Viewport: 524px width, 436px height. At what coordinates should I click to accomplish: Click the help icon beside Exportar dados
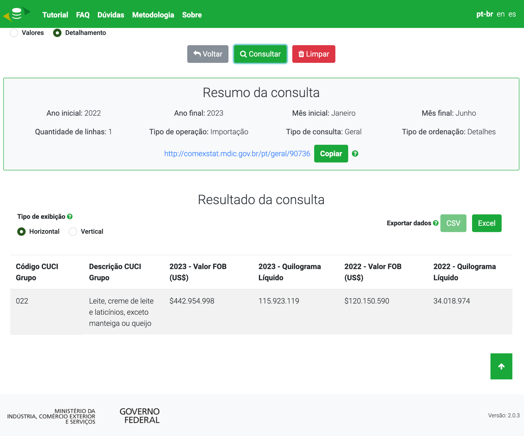pos(436,223)
